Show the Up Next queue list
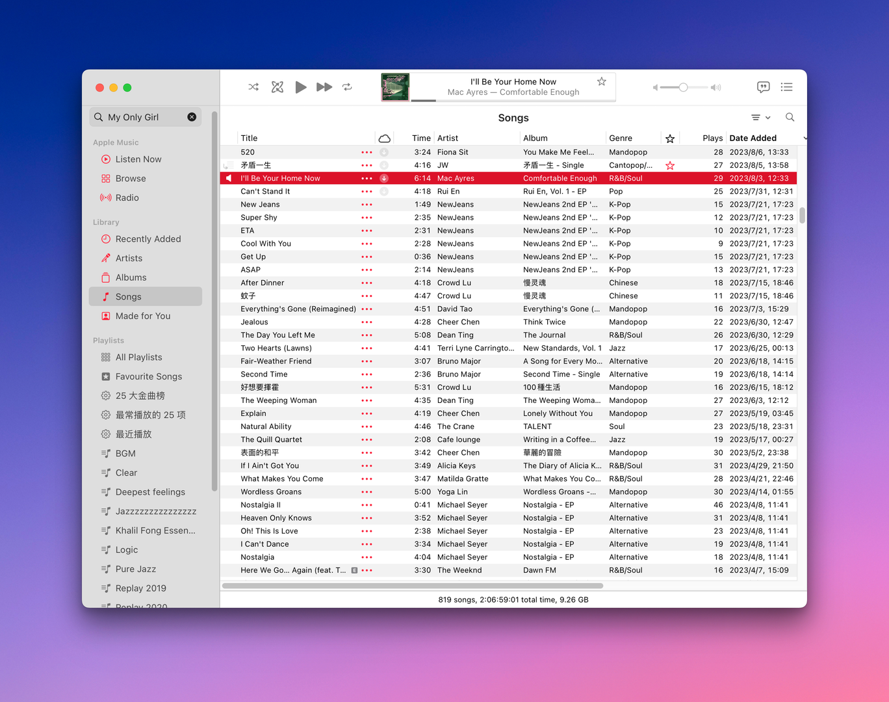The height and width of the screenshot is (702, 889). (x=786, y=87)
